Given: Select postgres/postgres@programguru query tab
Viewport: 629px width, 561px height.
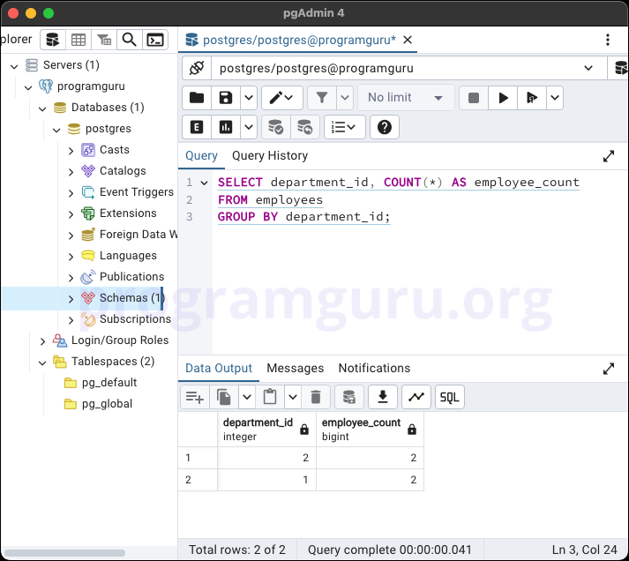Looking at the screenshot, I should pyautogui.click(x=299, y=40).
